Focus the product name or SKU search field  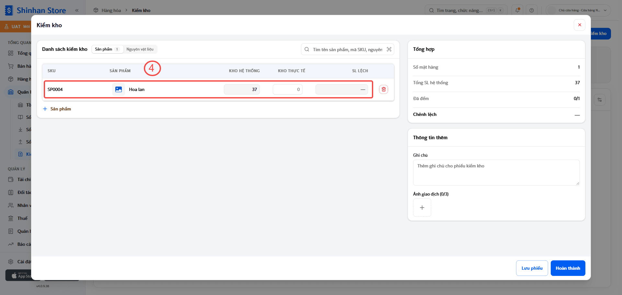(x=347, y=49)
